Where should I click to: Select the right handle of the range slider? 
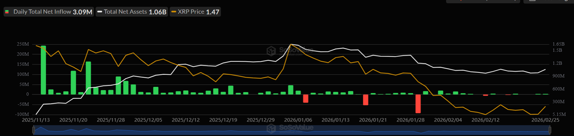pyautogui.click(x=550, y=130)
